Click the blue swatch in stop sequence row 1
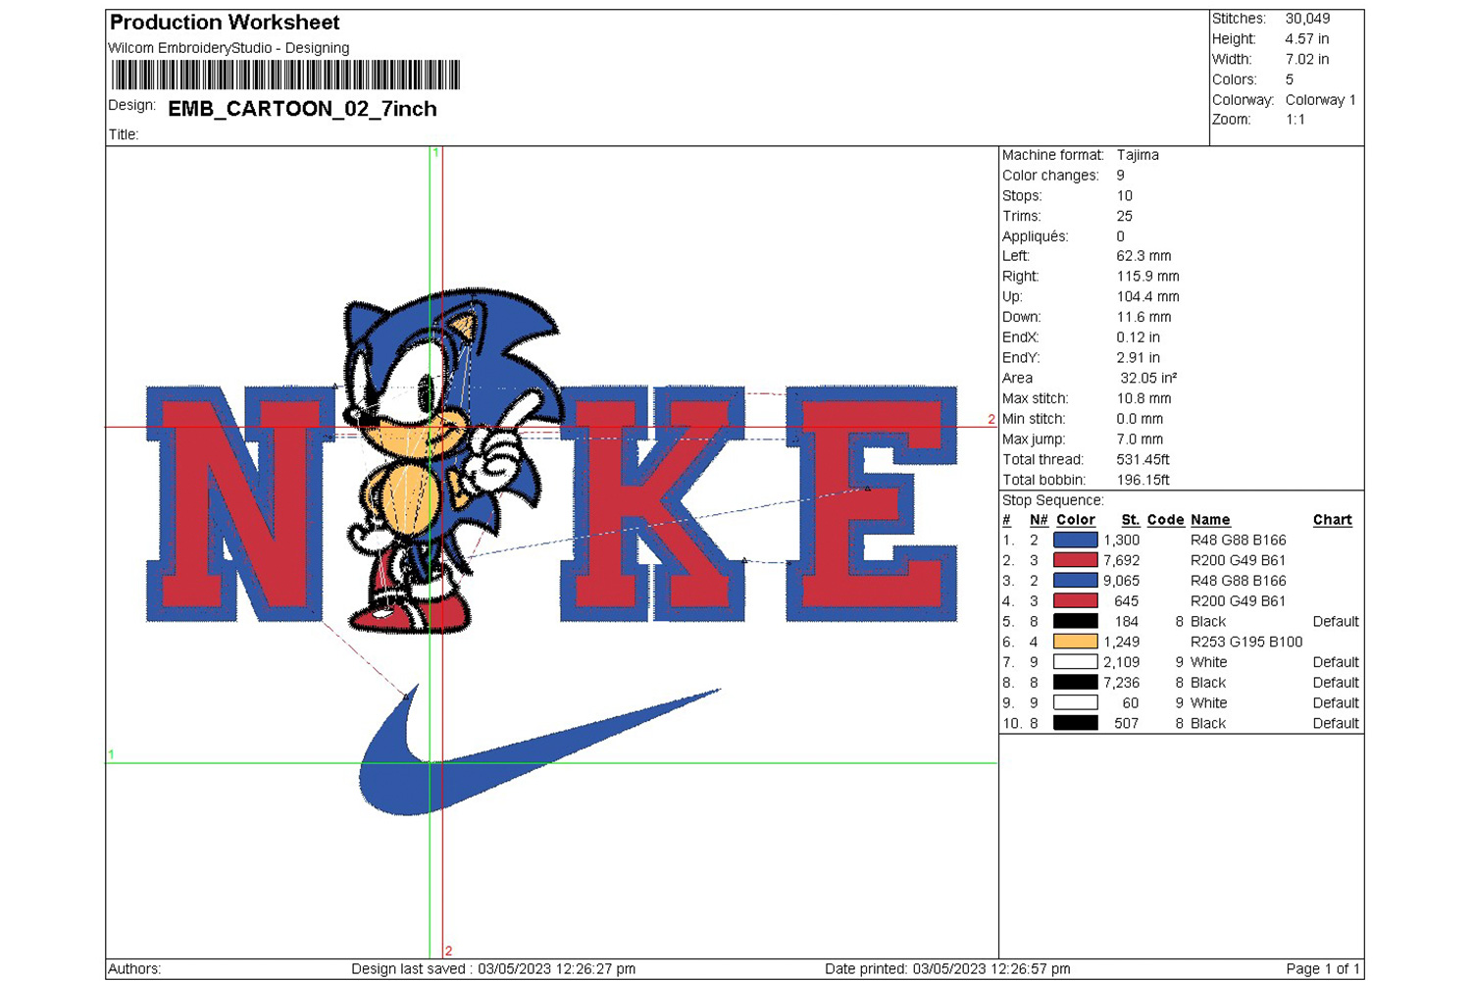 click(x=1075, y=540)
